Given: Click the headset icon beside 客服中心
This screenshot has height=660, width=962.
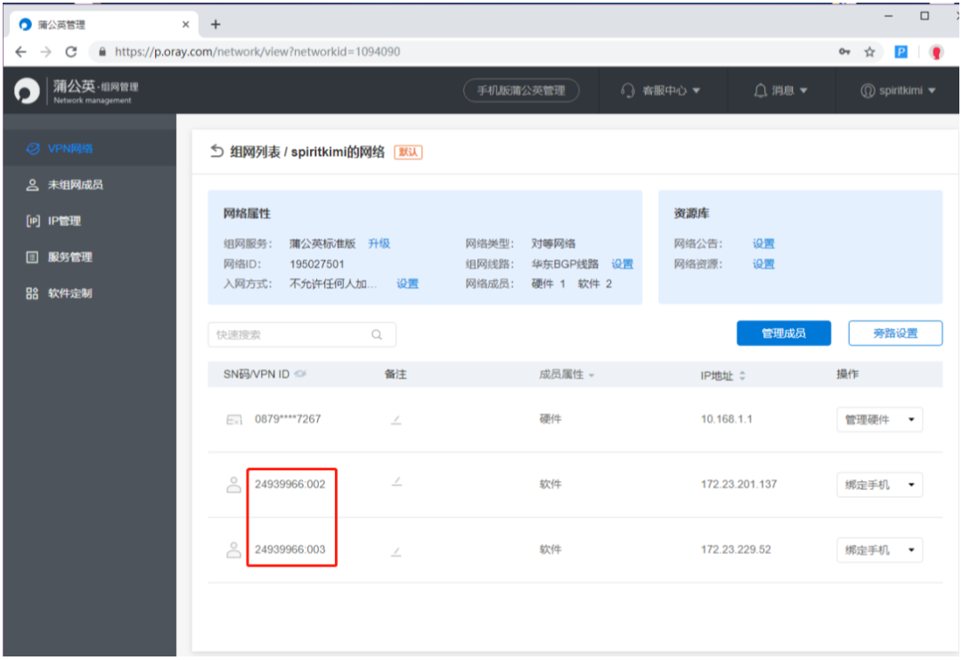Looking at the screenshot, I should 627,91.
